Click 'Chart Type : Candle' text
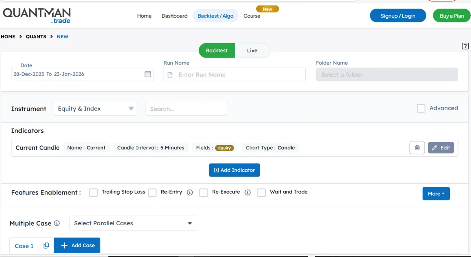This screenshot has height=257, width=471. tap(270, 148)
